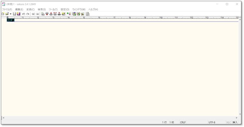Screen dimensions: 244x127
Task: Close the sakura editor window
Action: coord(237,4)
